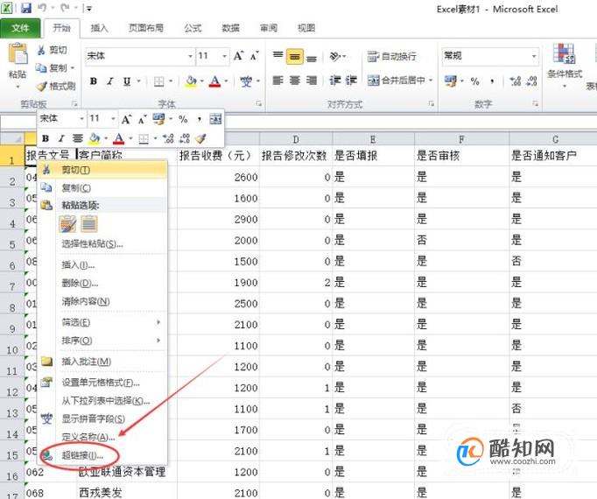Click increase indent icon in ribbon

(351, 81)
